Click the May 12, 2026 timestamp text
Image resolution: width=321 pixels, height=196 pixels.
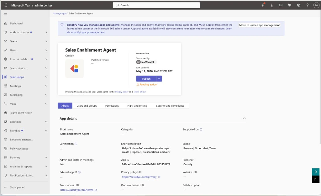click(x=154, y=71)
